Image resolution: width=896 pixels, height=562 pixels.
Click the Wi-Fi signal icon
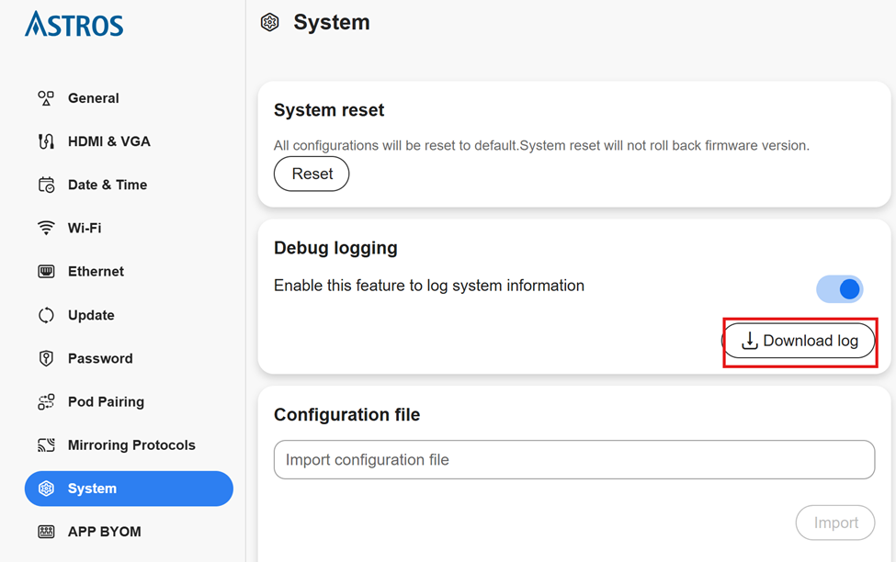click(46, 228)
